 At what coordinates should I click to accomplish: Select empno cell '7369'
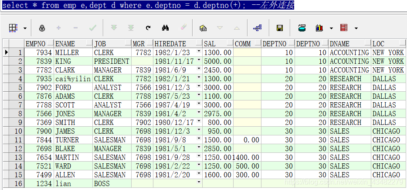(x=39, y=122)
